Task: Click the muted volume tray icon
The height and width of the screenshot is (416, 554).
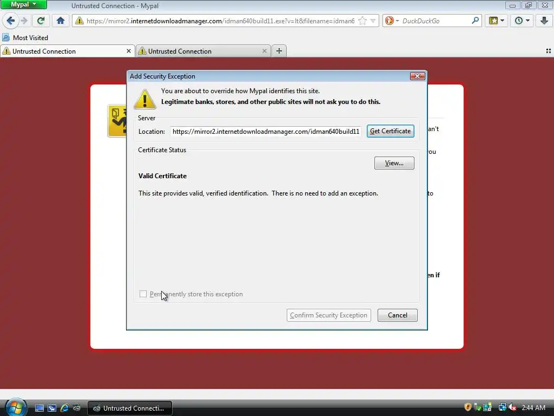Action: (x=512, y=407)
